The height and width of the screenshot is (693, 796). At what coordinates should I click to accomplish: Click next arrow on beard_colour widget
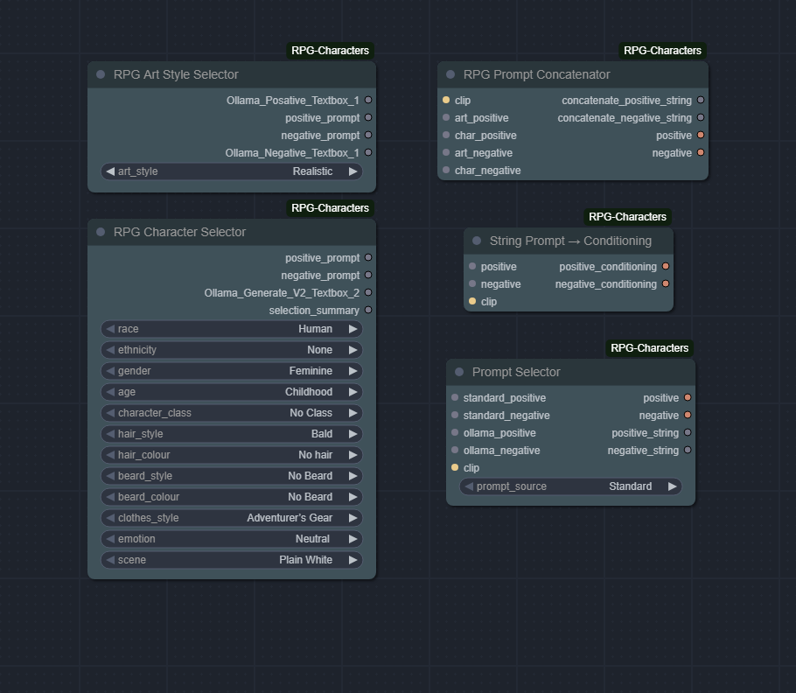353,497
